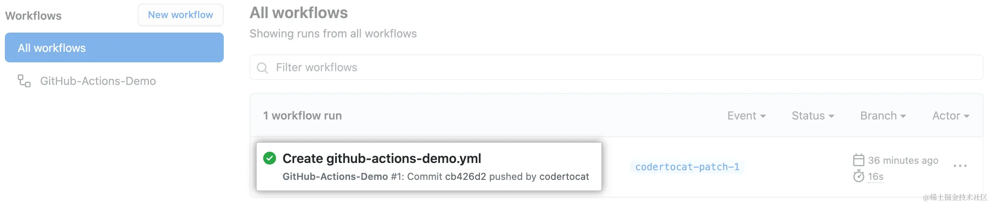Open the Create github-actions-demo.yml run

click(x=382, y=159)
